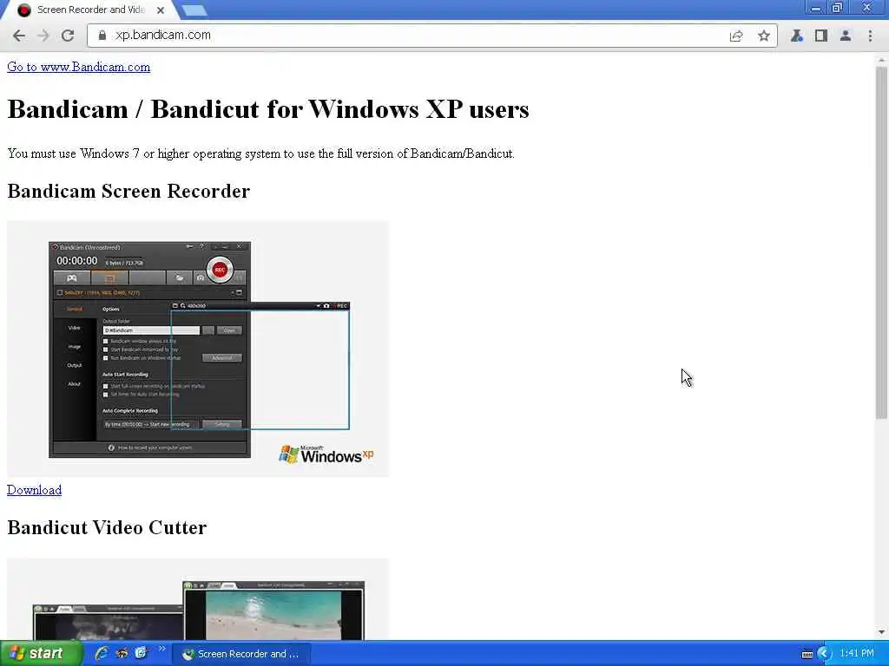Activate the Screen Recorder taskbar button
Viewport: 889px width, 666px height.
(241, 654)
